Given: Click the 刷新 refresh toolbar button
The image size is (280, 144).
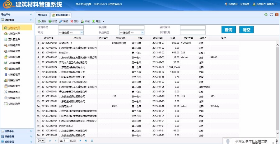Looking at the screenshot, I should (x=42, y=21).
